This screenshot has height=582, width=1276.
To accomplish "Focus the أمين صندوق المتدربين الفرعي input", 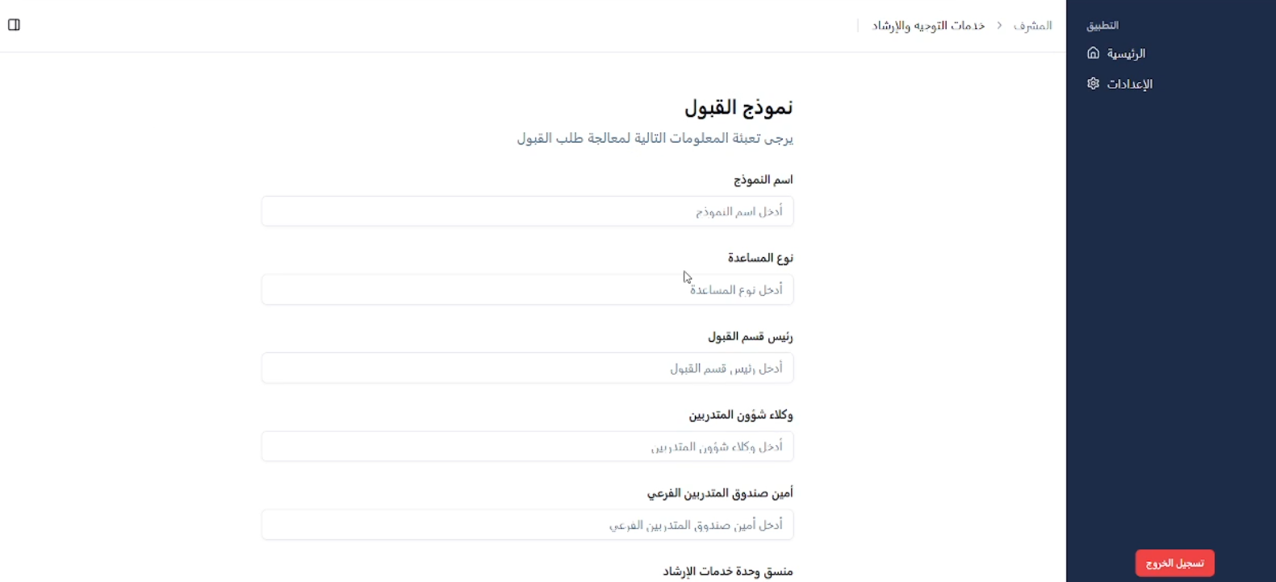I will click(x=527, y=525).
